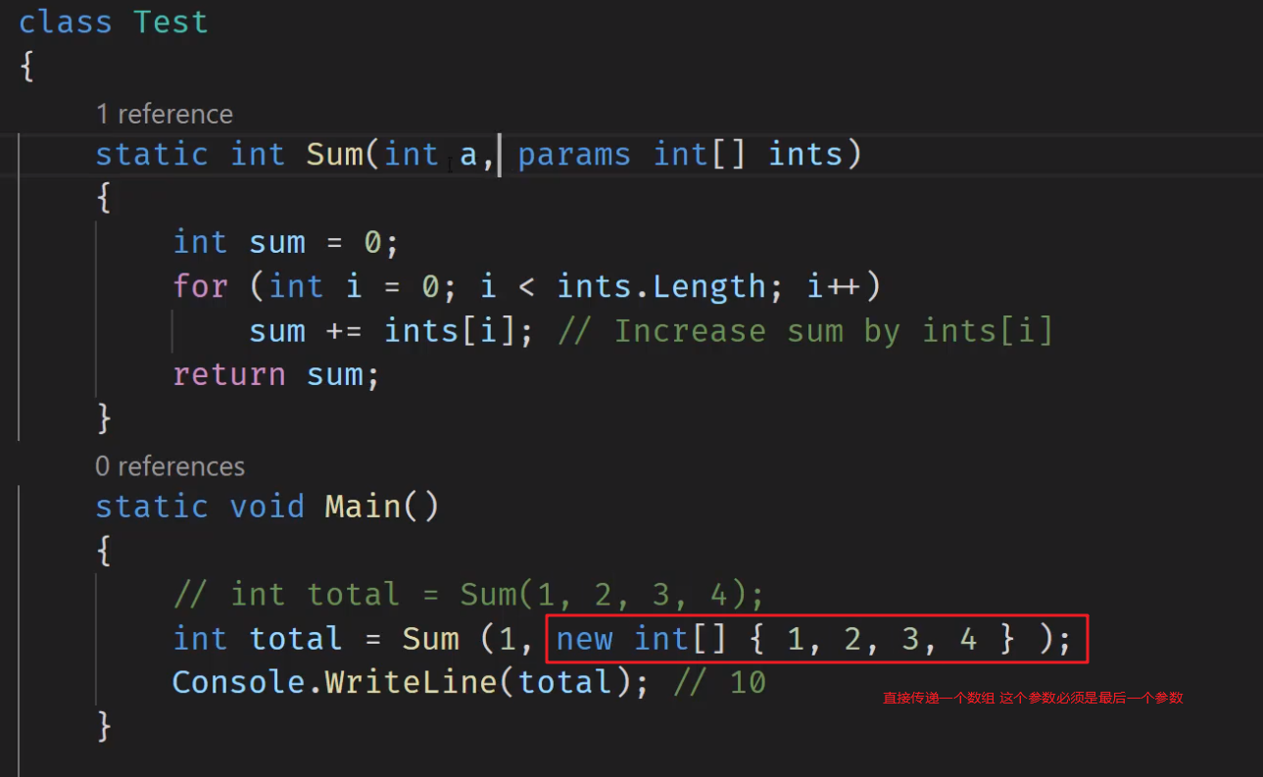Click the Console class name
1263x777 pixels.
(x=238, y=682)
